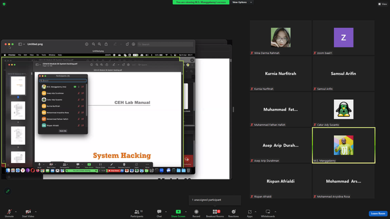This screenshot has height=219, width=390.
Task: Toggle sidebar icon in Untitled.png Preview window
Action: coord(20,44)
